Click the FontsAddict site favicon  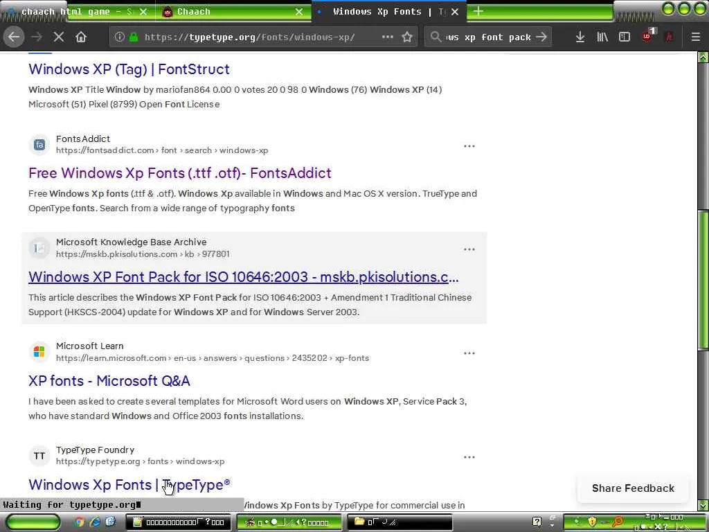[x=39, y=144]
